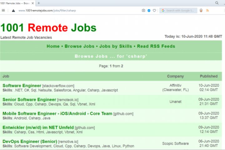Viewport: 225px width, 150px height.
Task: Open the Senior Software Engineer job listing
Action: (x=29, y=100)
